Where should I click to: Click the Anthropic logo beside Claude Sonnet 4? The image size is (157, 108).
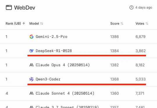pos(31,93)
